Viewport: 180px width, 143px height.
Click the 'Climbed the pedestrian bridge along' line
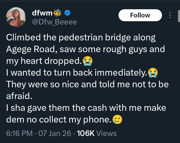click(x=81, y=38)
